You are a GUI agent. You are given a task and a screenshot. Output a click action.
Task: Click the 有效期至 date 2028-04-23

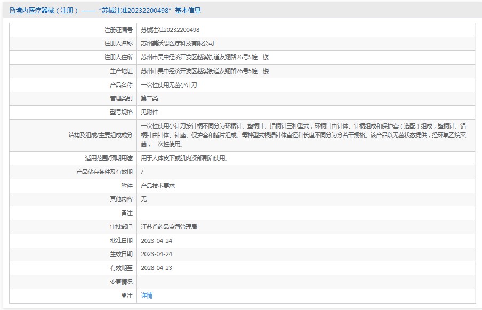pos(156,268)
